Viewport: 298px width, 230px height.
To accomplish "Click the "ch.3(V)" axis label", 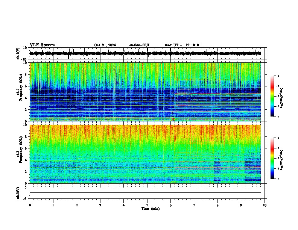I will [18, 193].
